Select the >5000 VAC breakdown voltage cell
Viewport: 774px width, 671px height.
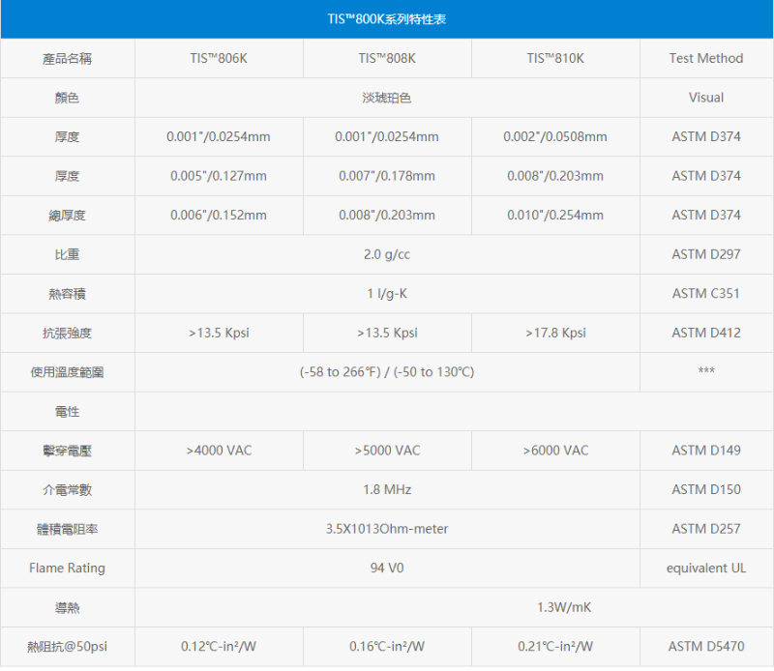tap(387, 450)
